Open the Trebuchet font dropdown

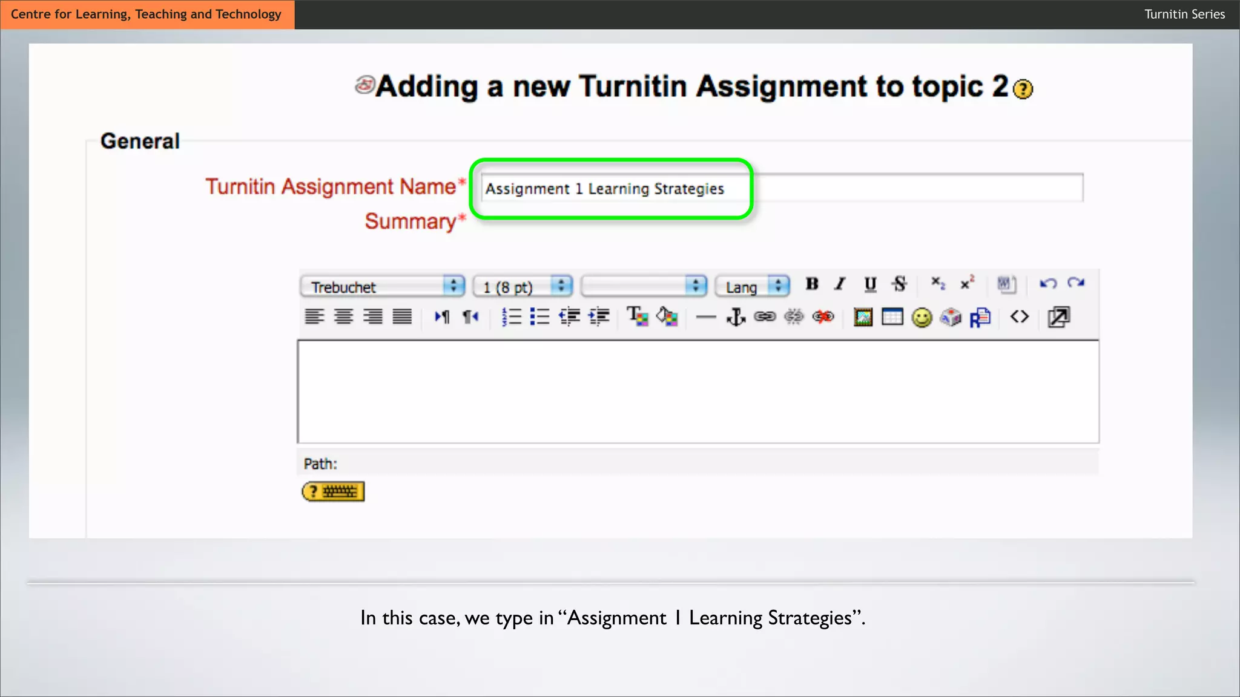(x=382, y=286)
